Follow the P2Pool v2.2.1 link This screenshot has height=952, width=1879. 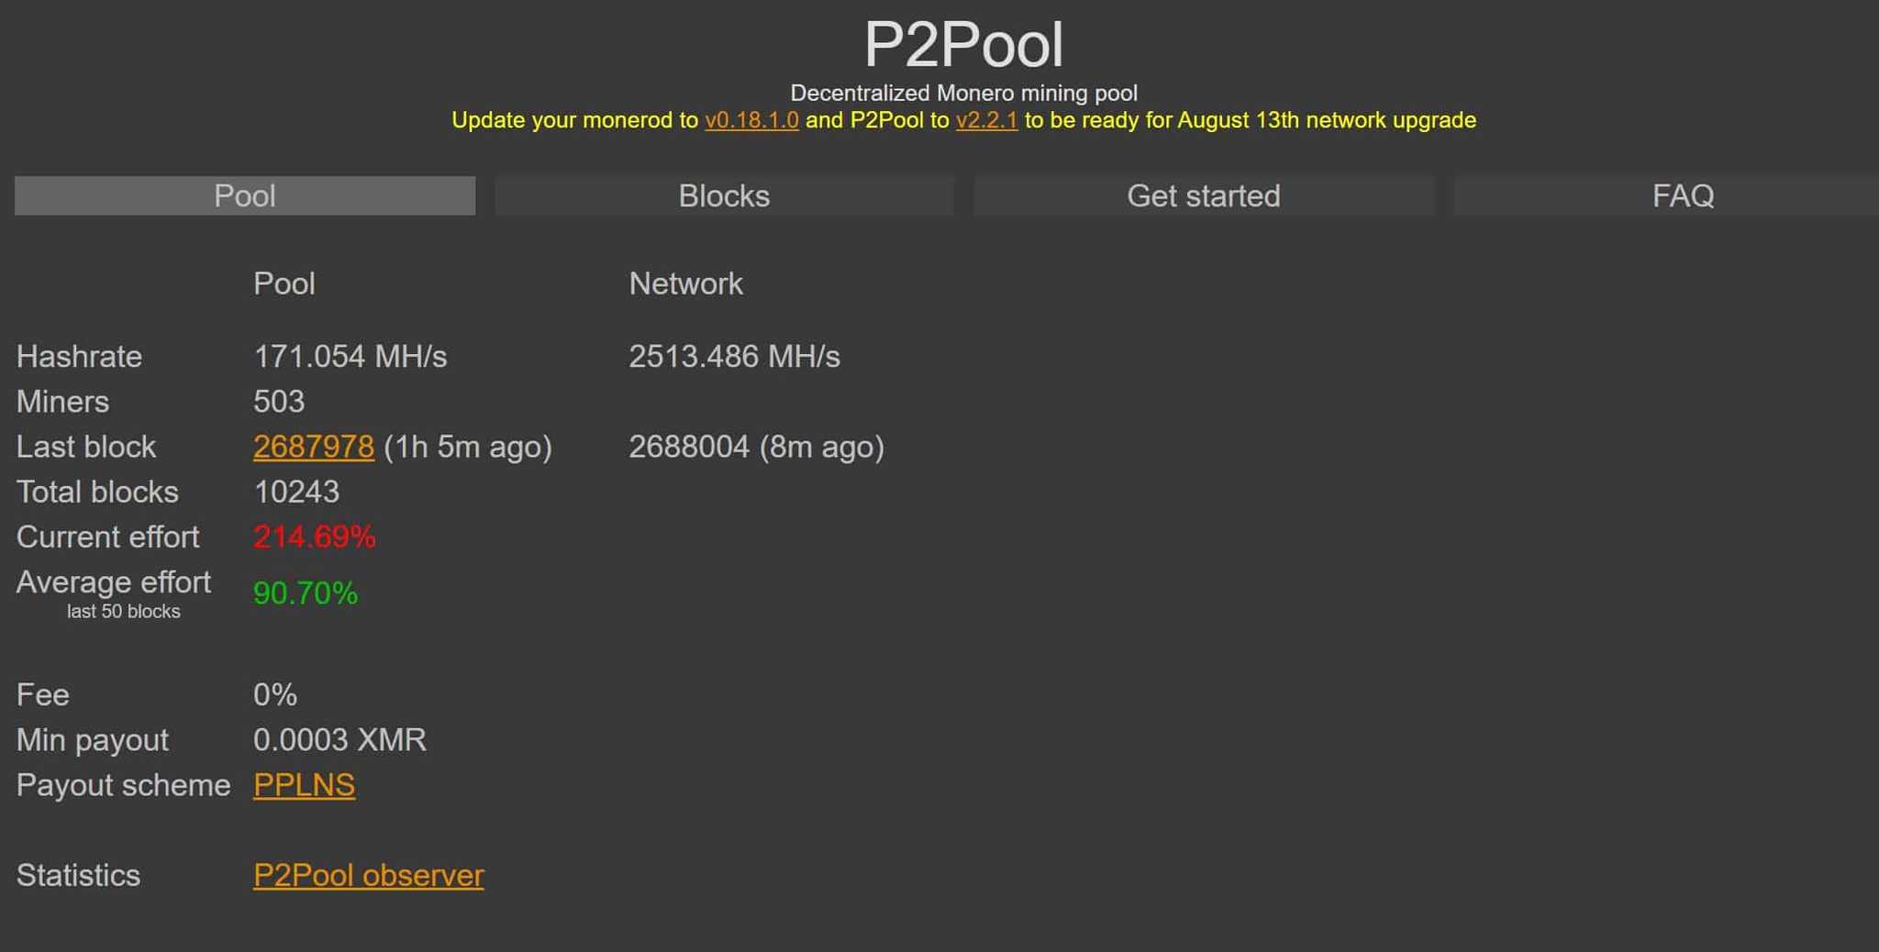pyautogui.click(x=986, y=120)
